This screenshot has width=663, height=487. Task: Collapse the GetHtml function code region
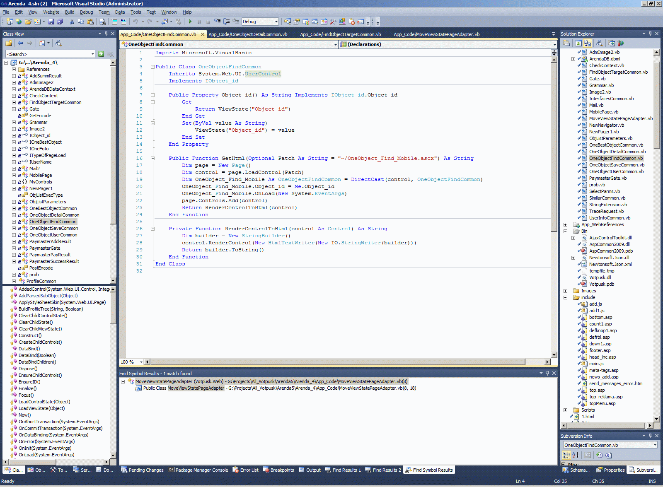click(152, 158)
